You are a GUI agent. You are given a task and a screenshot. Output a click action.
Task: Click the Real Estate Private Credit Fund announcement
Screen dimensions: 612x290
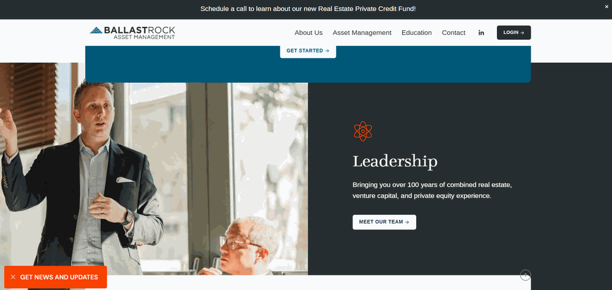pyautogui.click(x=308, y=9)
